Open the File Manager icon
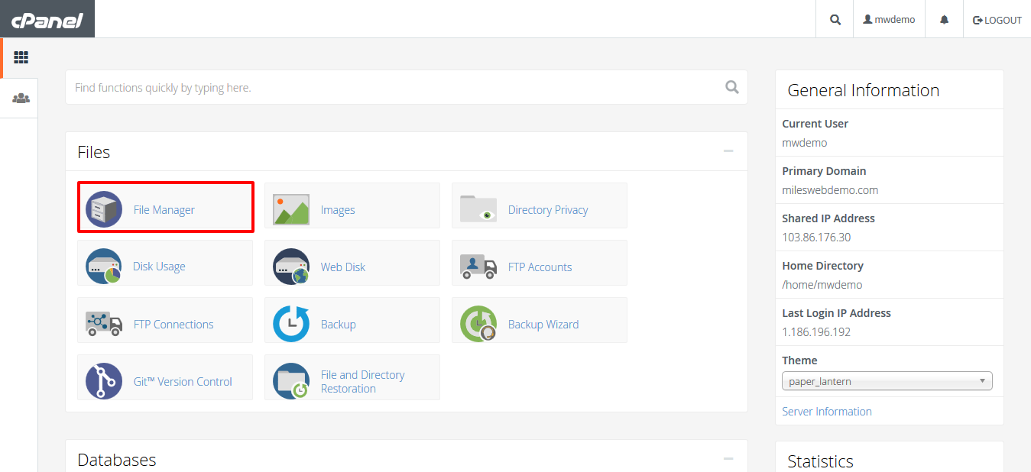Image resolution: width=1031 pixels, height=472 pixels. (104, 209)
